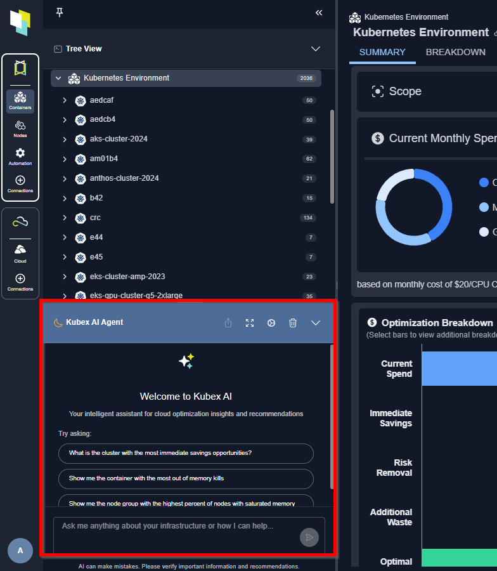Open user avatar A menu

pyautogui.click(x=20, y=551)
